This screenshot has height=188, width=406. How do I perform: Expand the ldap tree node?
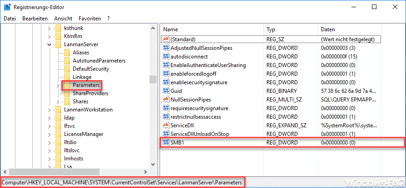click(49, 118)
